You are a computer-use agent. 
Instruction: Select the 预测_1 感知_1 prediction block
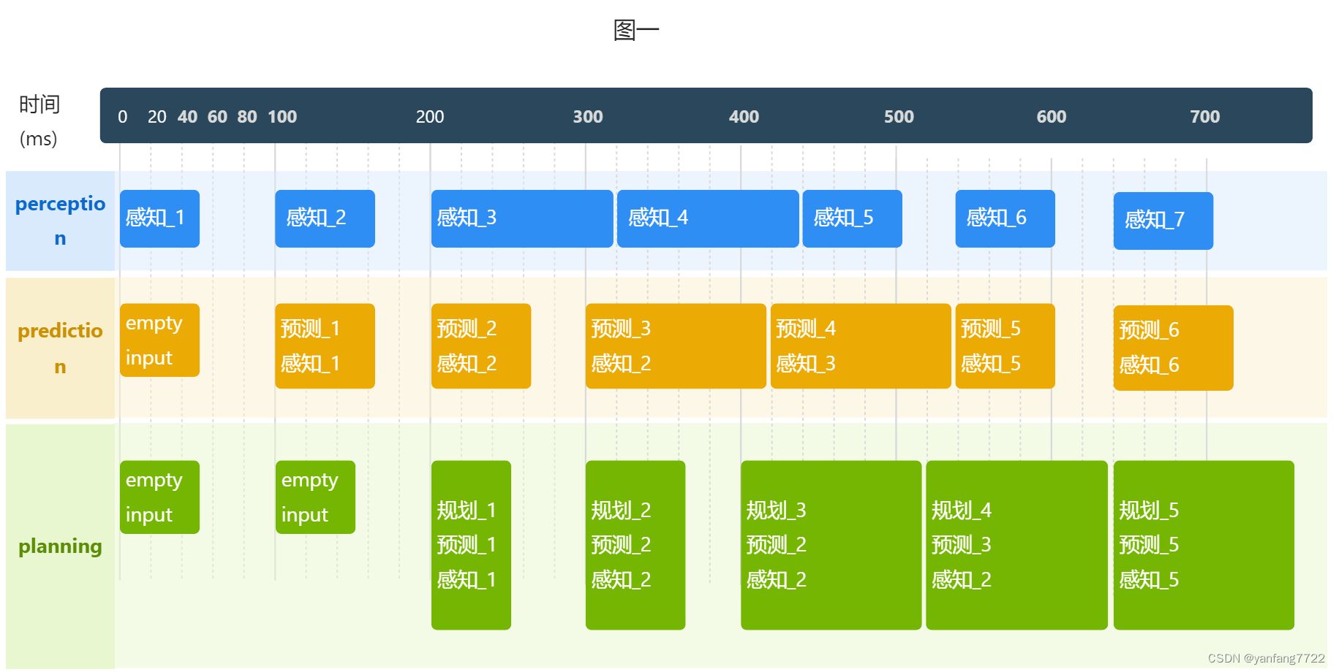click(x=325, y=346)
